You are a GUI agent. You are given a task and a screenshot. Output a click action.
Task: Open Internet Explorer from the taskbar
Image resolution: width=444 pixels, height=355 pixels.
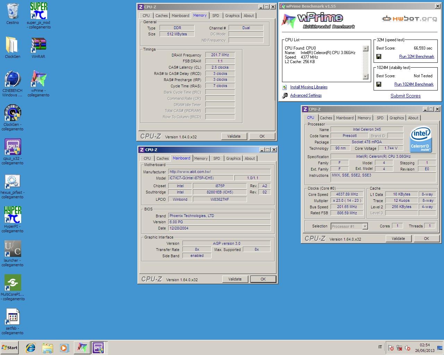31,348
